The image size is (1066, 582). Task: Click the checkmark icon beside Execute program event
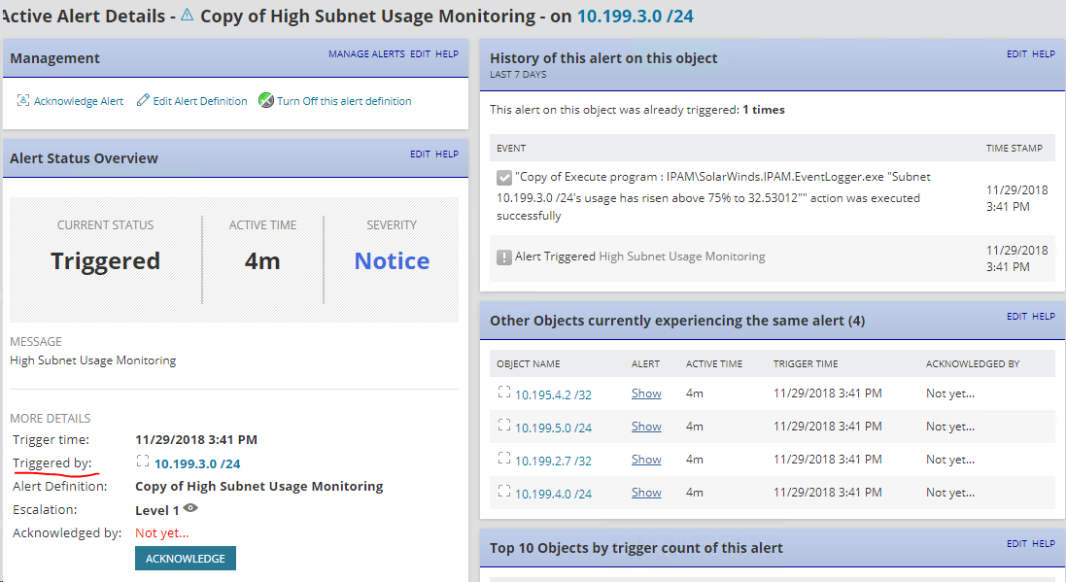coord(503,178)
